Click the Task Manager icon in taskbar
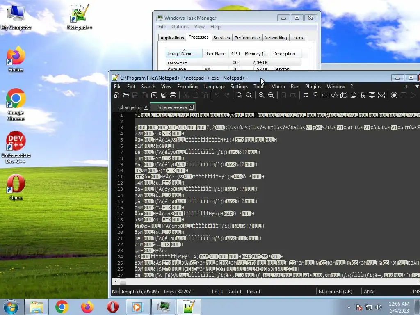 [x=163, y=307]
